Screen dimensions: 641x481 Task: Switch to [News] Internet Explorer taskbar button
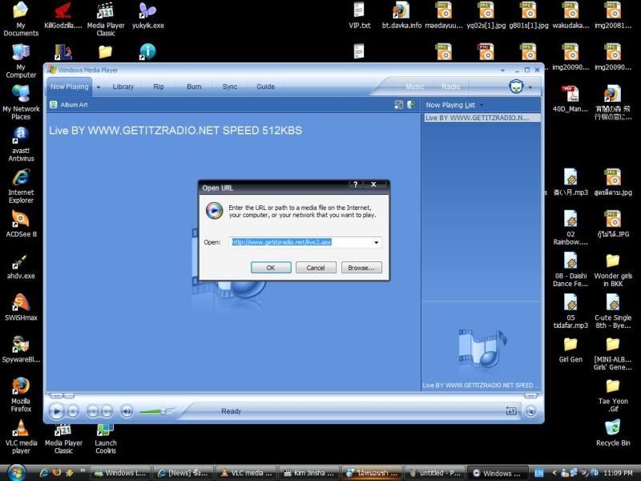point(183,473)
